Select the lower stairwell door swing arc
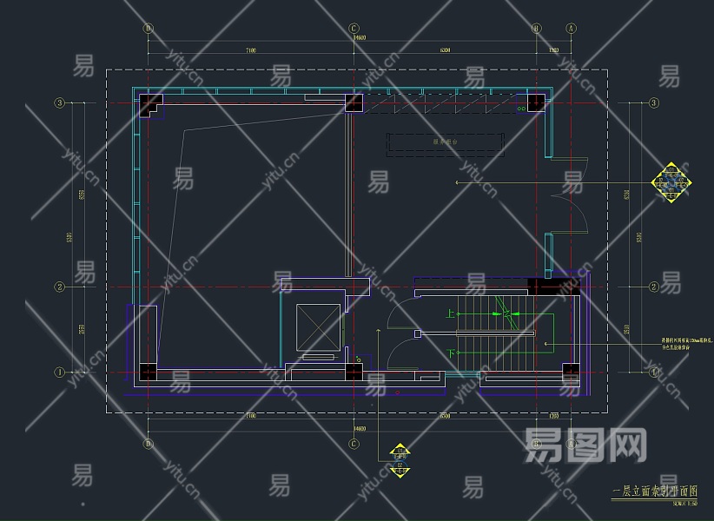Screen dimensions: 714x521 click(403, 353)
